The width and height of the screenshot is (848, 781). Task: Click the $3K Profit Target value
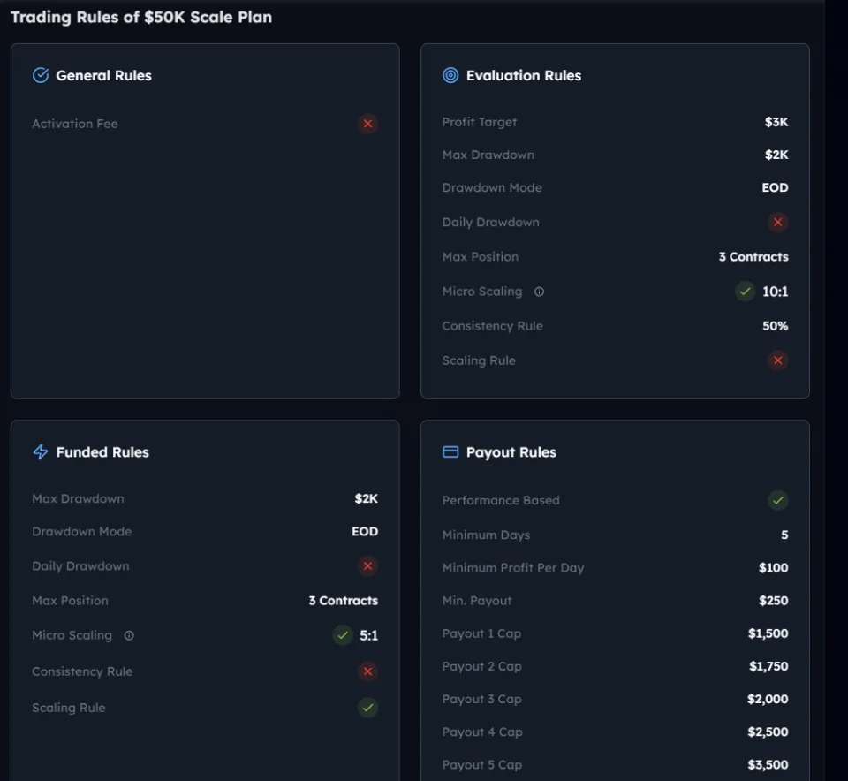click(776, 122)
